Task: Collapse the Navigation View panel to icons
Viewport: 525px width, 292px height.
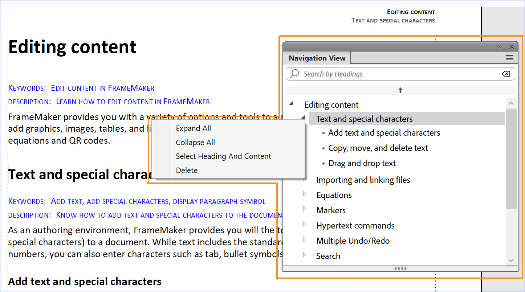Action: (499, 47)
